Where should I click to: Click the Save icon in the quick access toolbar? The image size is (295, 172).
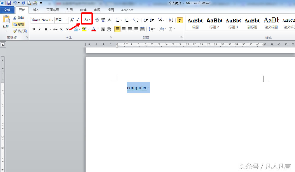pyautogui.click(x=9, y=3)
